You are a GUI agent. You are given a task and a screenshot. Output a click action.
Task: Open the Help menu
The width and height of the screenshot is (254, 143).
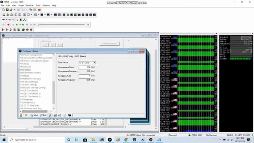point(54,6)
